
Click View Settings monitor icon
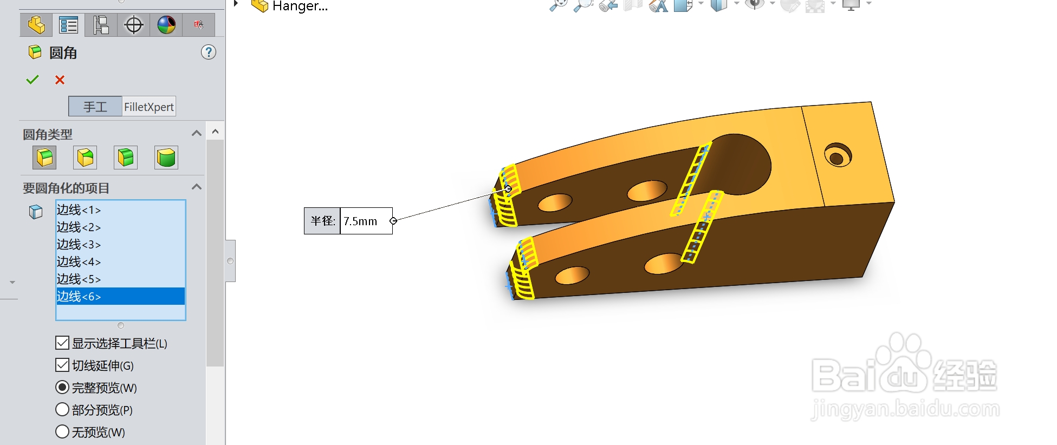(851, 5)
